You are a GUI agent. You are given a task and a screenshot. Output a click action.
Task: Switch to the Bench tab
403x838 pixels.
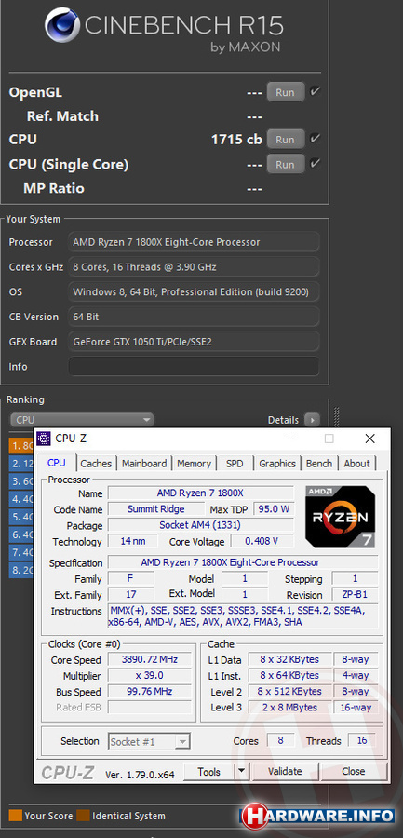(319, 464)
